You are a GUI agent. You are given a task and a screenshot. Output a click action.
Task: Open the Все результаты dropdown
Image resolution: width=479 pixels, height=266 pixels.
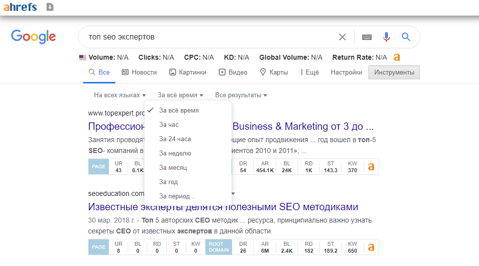(x=241, y=95)
